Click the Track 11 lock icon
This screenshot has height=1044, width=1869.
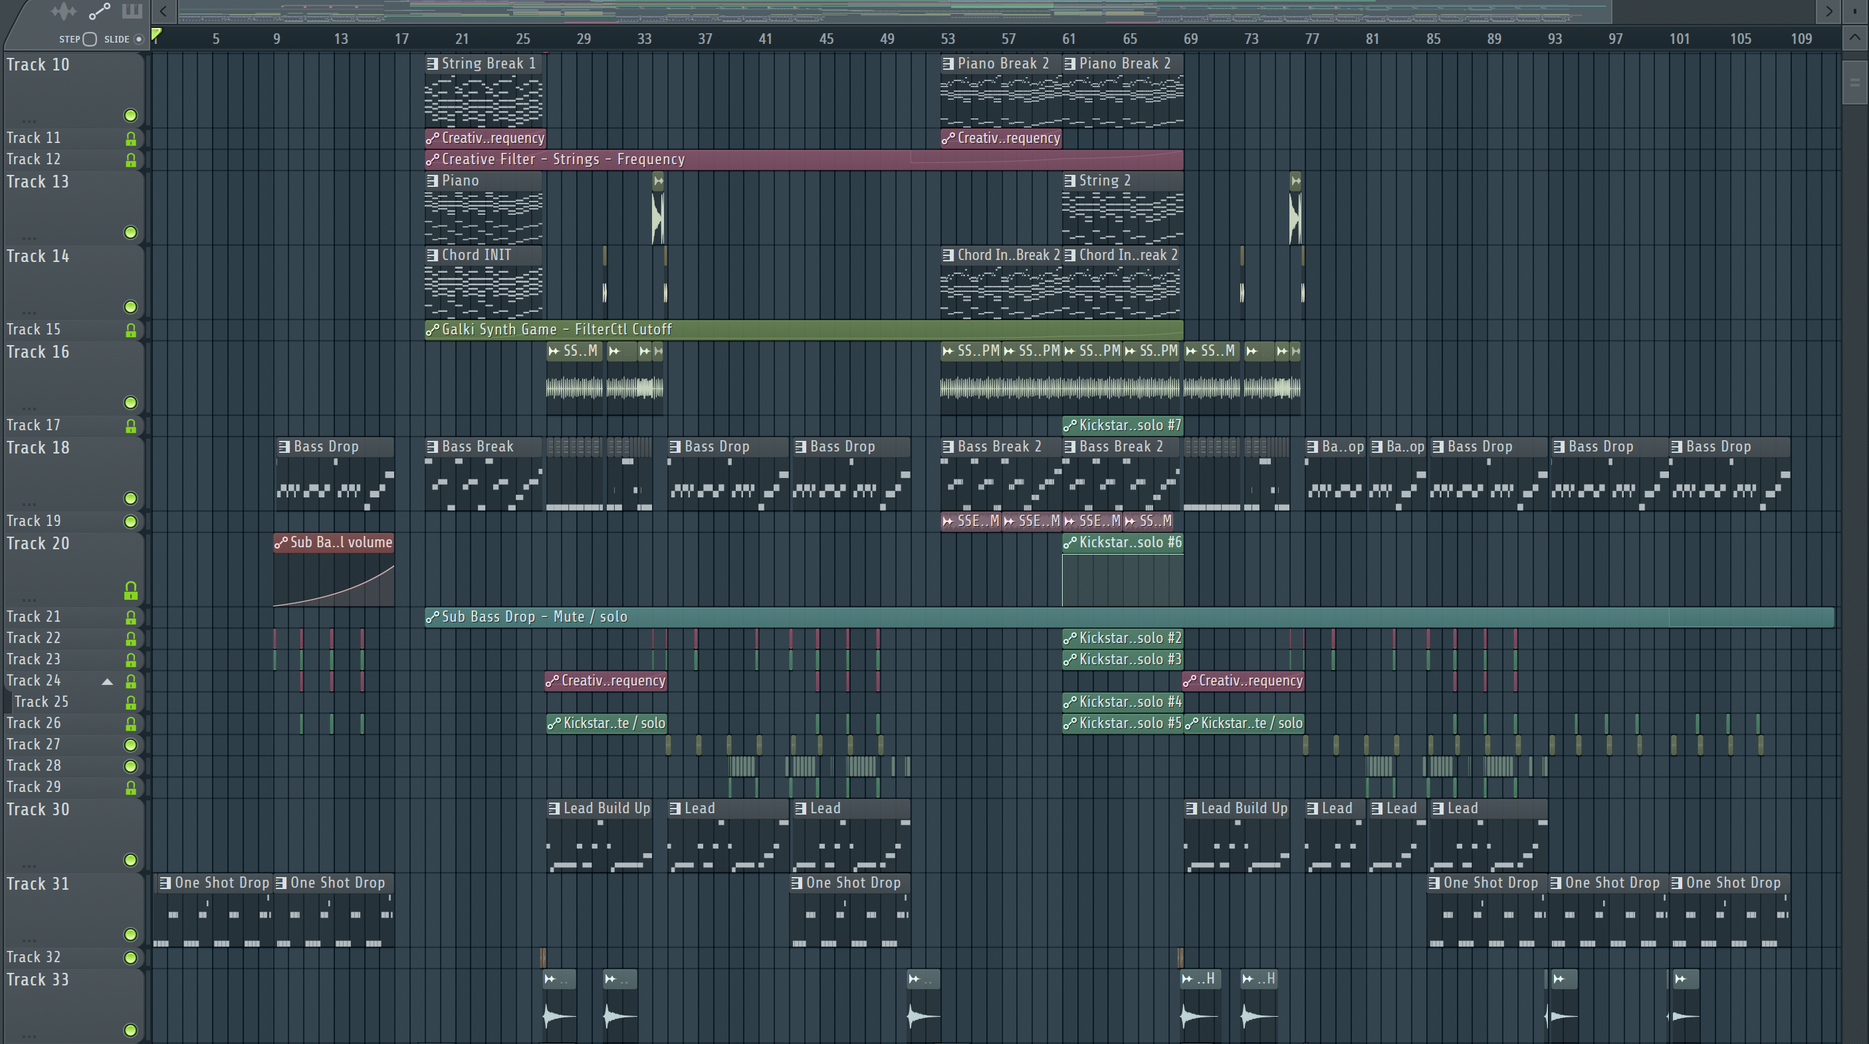tap(130, 138)
